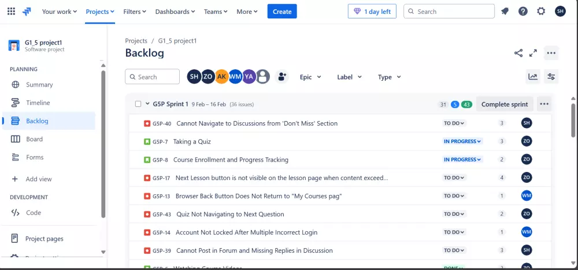Filter backlog by the ZO avatar
Screen dimensions: 578x270
208,77
